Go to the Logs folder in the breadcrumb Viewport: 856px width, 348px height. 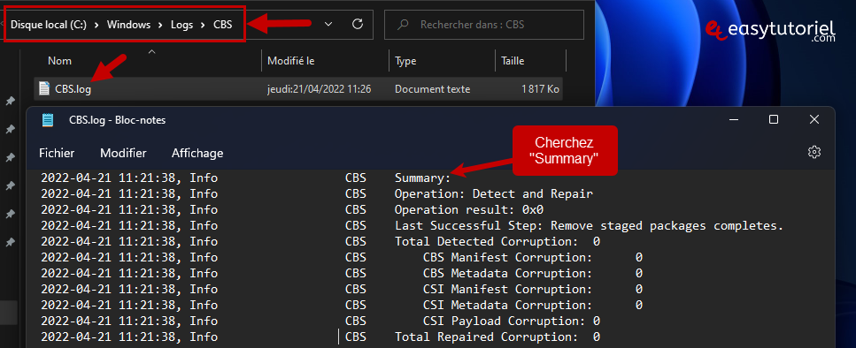click(x=181, y=25)
